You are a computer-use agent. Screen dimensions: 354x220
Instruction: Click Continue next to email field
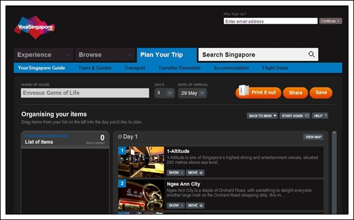[331, 21]
